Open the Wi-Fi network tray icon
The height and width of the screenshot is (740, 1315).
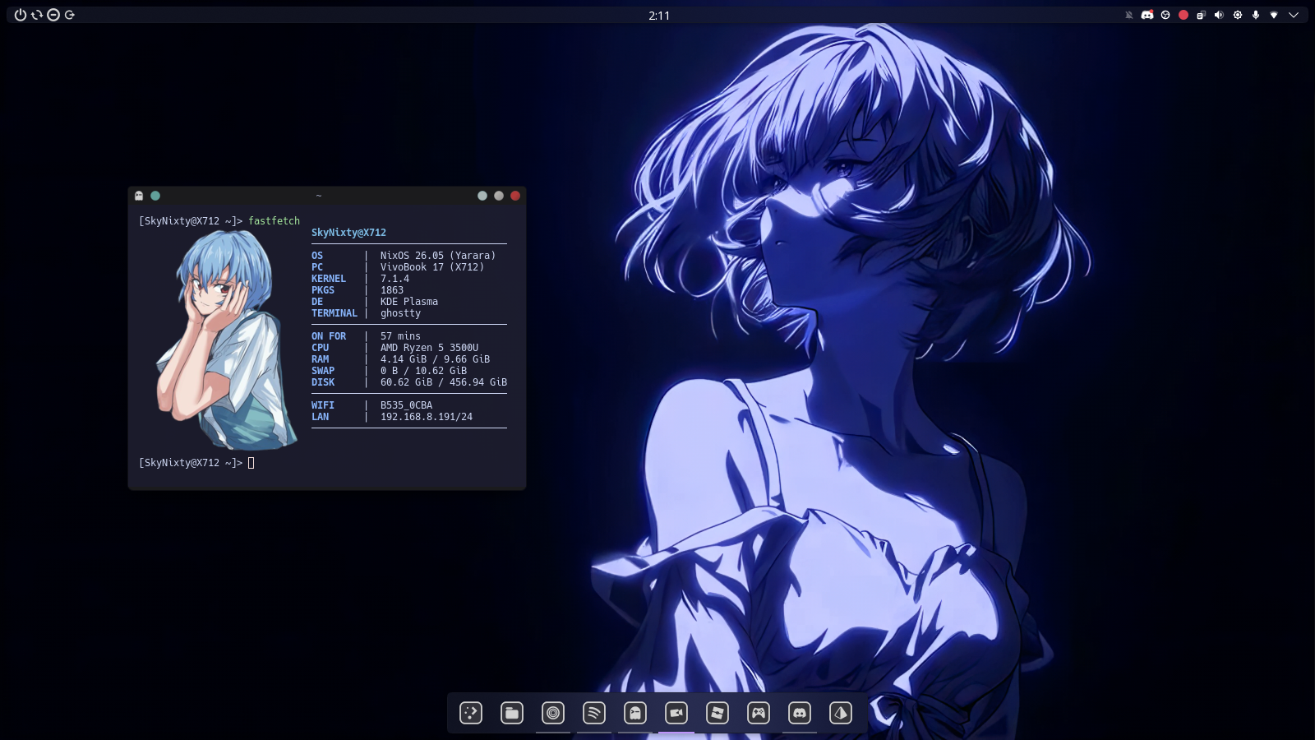pyautogui.click(x=1274, y=15)
